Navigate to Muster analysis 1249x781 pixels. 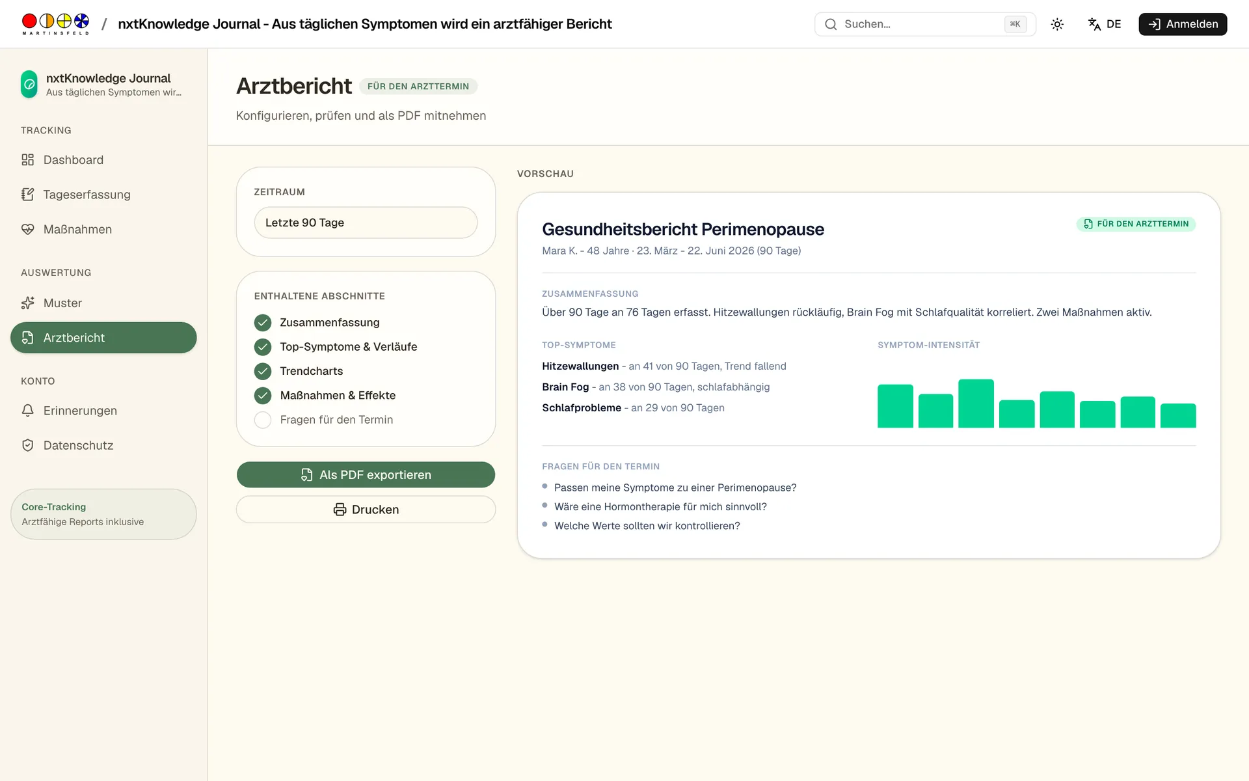pyautogui.click(x=103, y=303)
